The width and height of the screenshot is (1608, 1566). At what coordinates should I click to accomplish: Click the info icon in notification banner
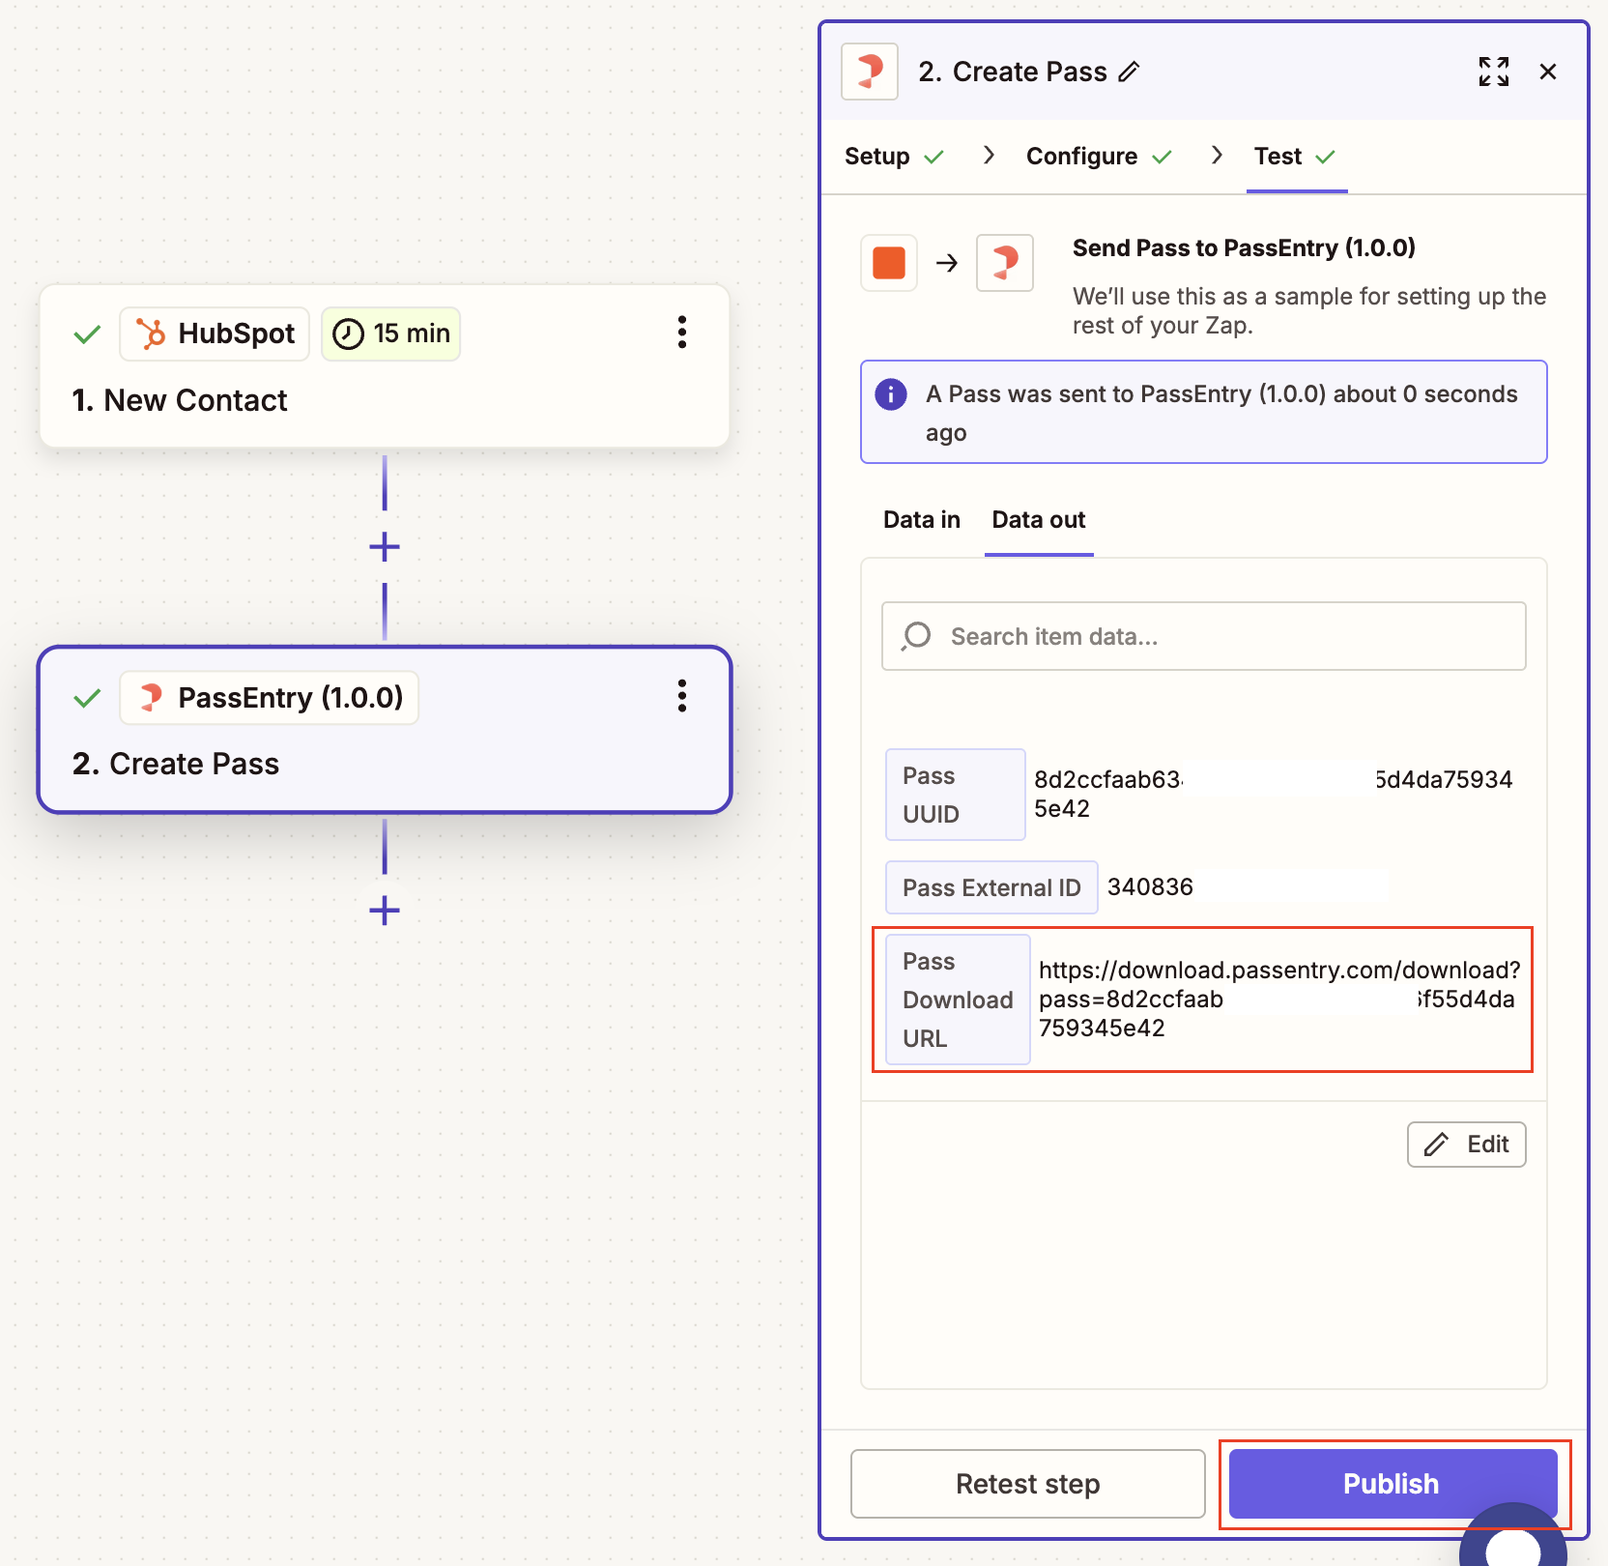[x=891, y=394]
